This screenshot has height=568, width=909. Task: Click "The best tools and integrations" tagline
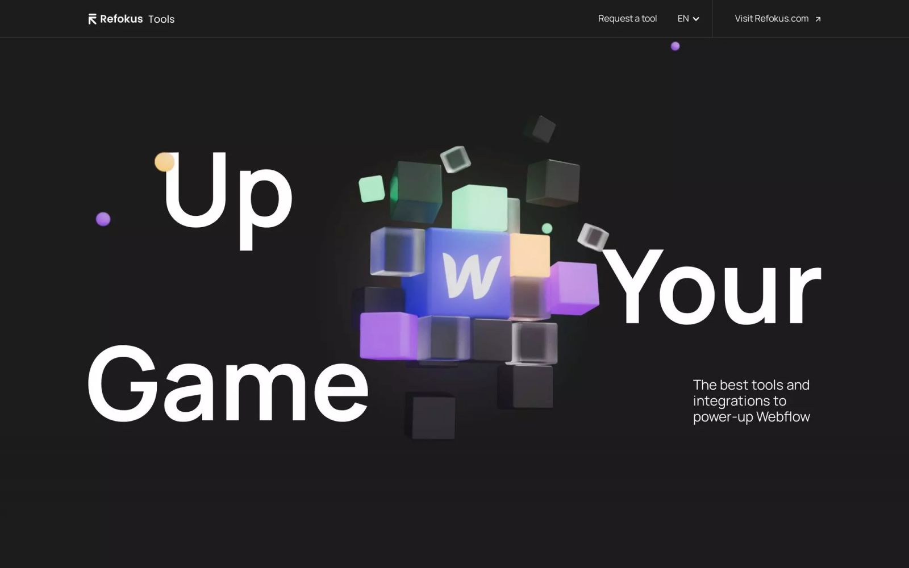click(x=751, y=401)
